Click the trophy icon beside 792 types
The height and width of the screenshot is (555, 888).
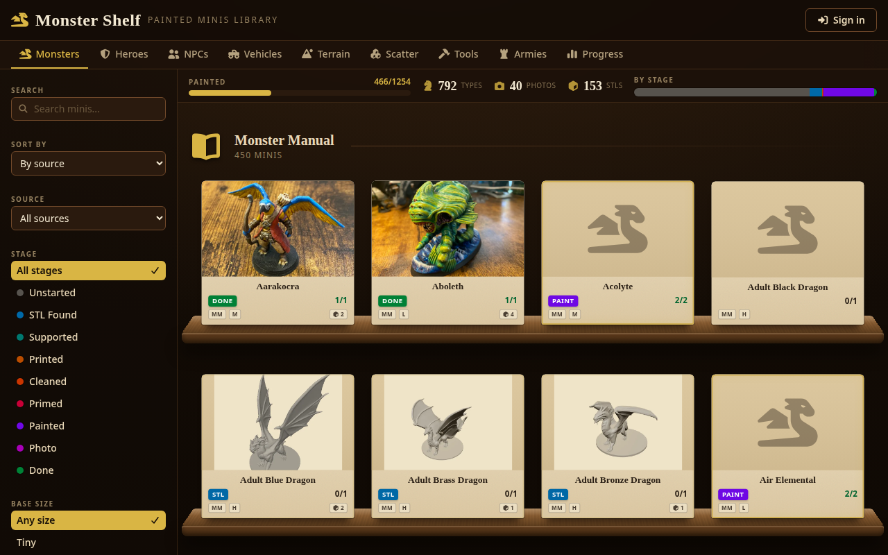coord(428,86)
